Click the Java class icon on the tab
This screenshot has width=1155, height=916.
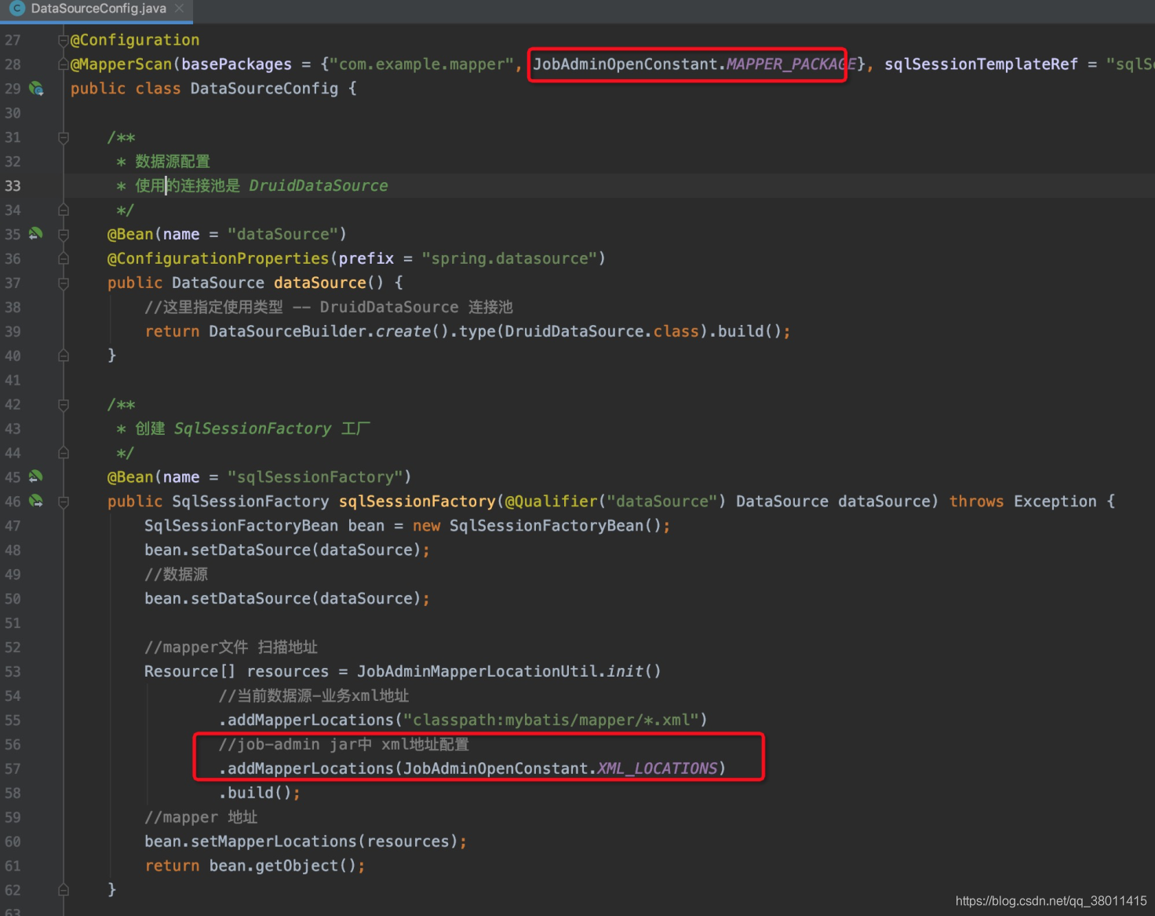(x=16, y=9)
